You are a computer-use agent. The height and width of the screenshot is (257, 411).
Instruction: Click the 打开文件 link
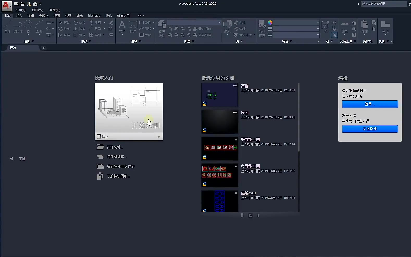(x=115, y=147)
